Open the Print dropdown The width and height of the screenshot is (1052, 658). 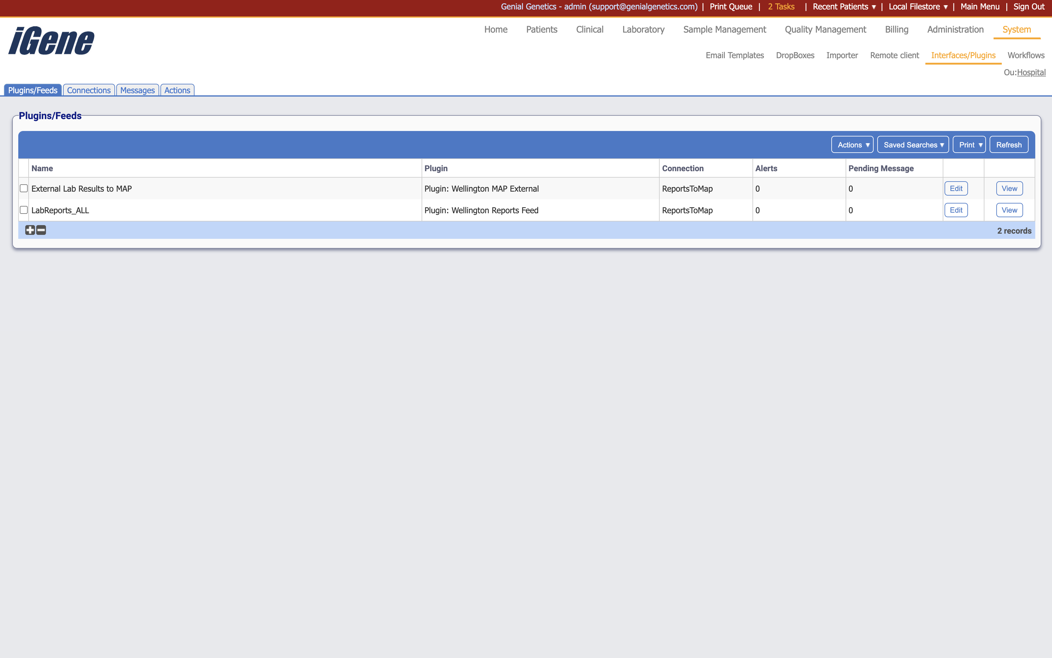[x=969, y=144]
